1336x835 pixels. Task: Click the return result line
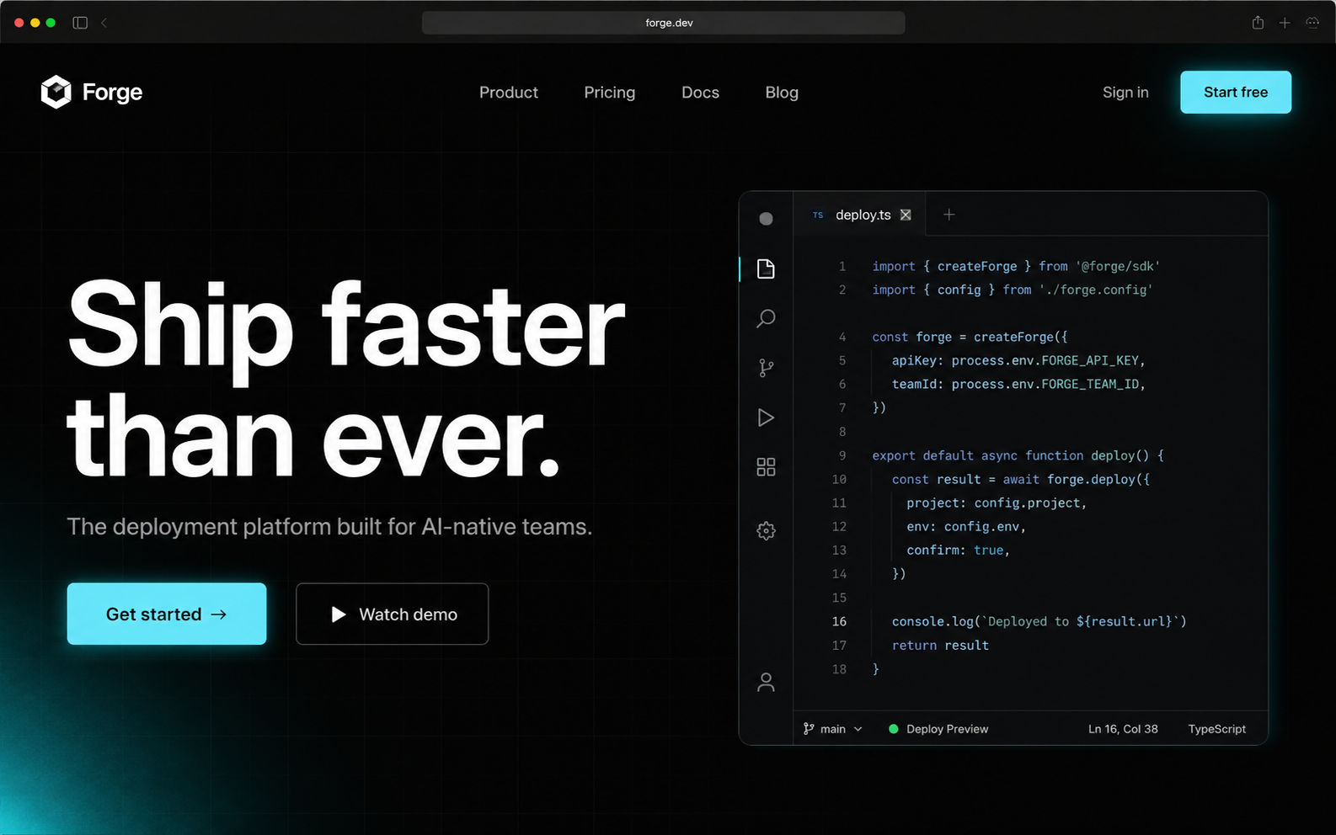coord(940,645)
